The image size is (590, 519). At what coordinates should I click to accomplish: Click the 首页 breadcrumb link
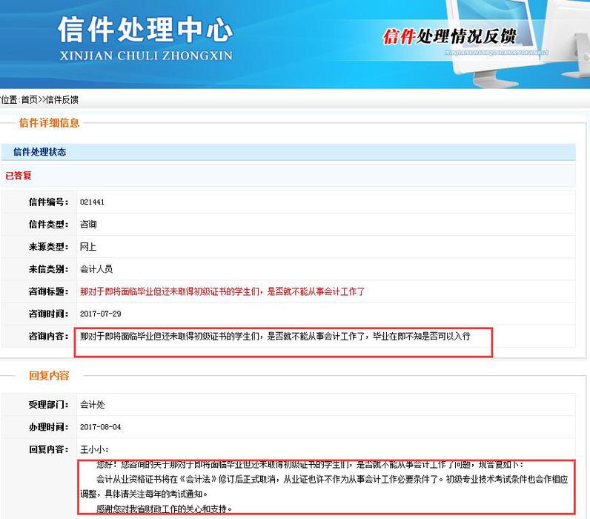tap(29, 99)
